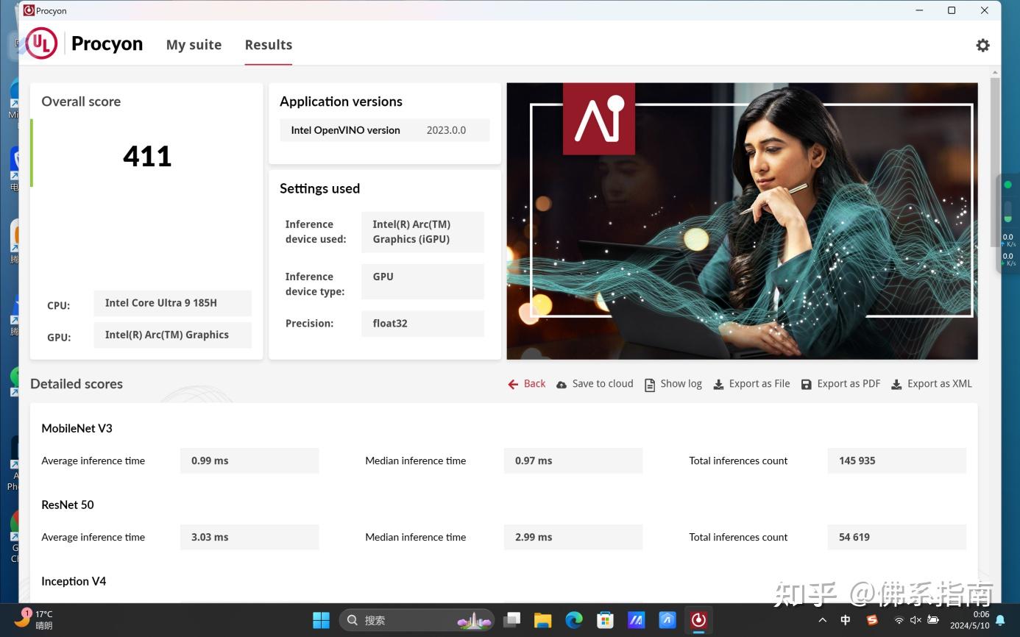1020x637 pixels.
Task: Show hidden tray icons with the chevron
Action: (822, 620)
